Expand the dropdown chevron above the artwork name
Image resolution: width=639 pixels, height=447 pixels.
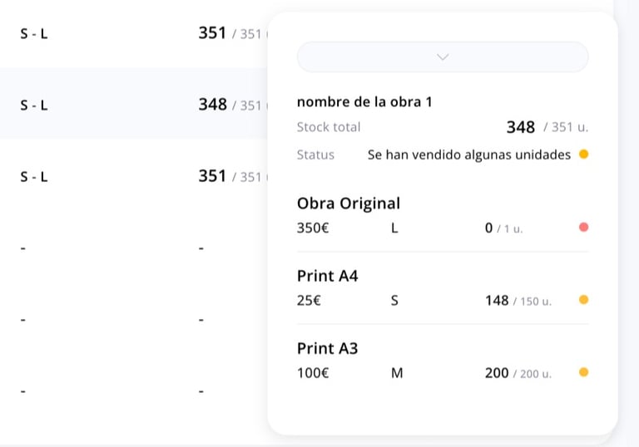(443, 57)
